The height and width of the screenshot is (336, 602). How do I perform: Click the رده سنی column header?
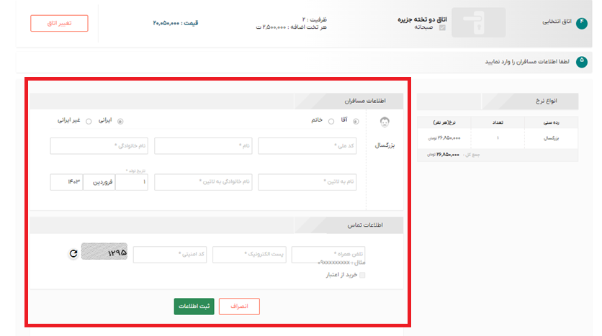coord(551,123)
